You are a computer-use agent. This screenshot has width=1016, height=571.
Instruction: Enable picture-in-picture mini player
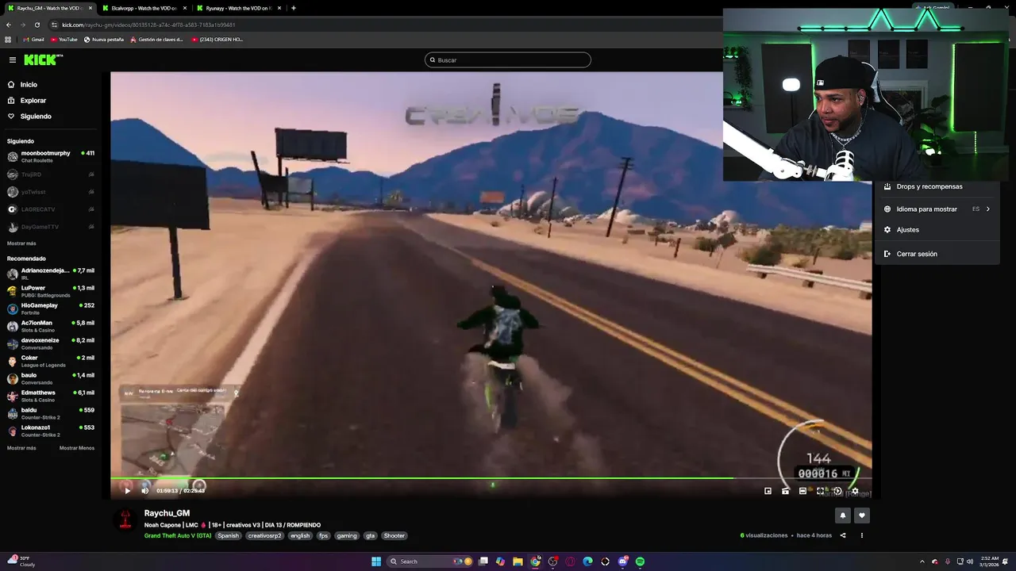[x=768, y=491]
